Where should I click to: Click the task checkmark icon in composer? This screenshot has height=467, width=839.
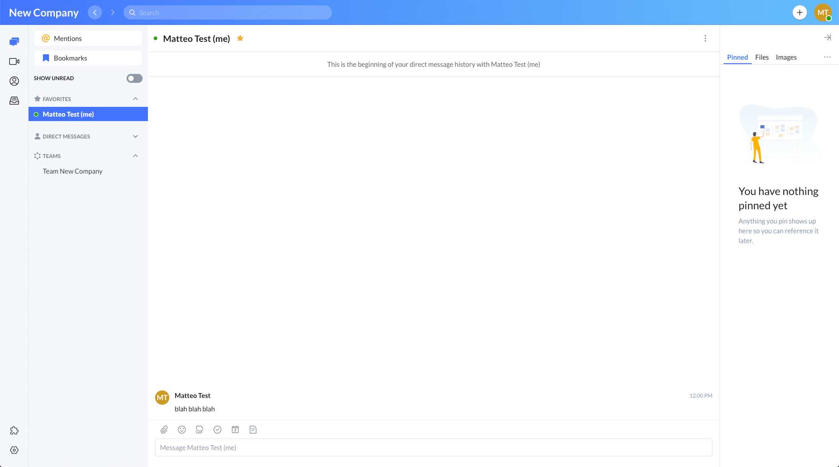point(217,430)
